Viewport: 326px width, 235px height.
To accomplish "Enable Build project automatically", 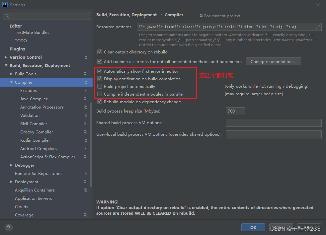I will click(99, 86).
